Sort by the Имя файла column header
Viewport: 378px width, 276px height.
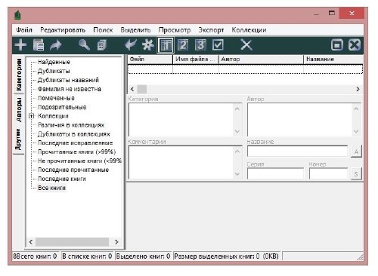196,60
